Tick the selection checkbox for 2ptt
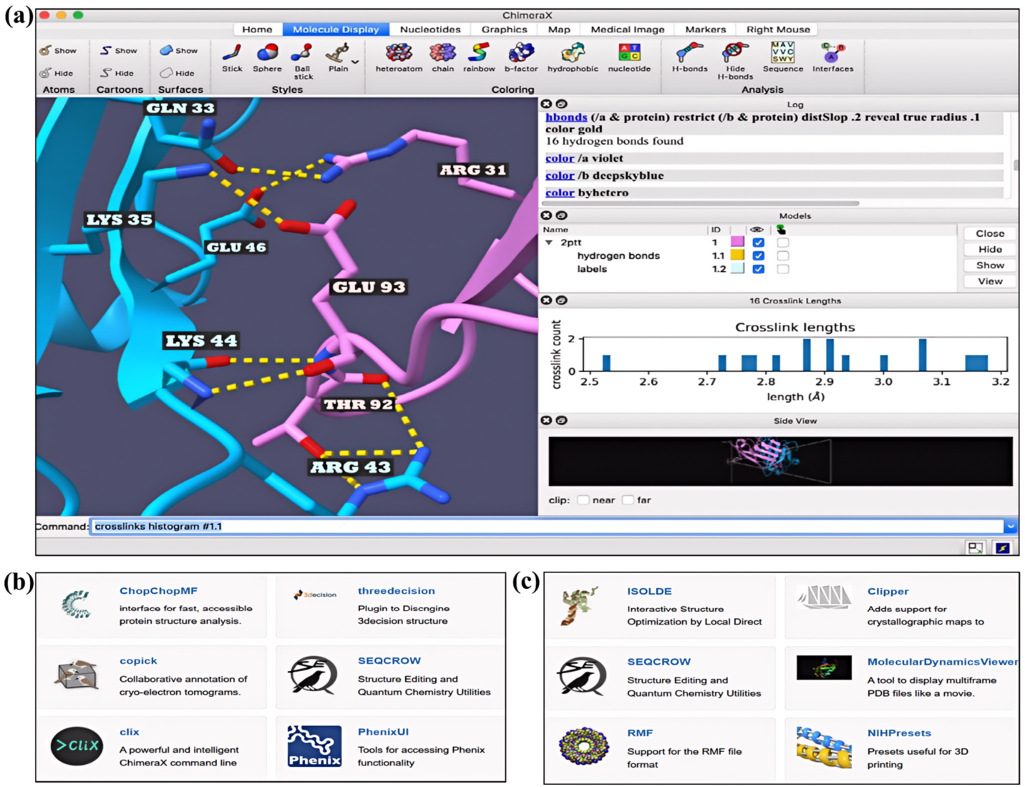 tap(783, 243)
